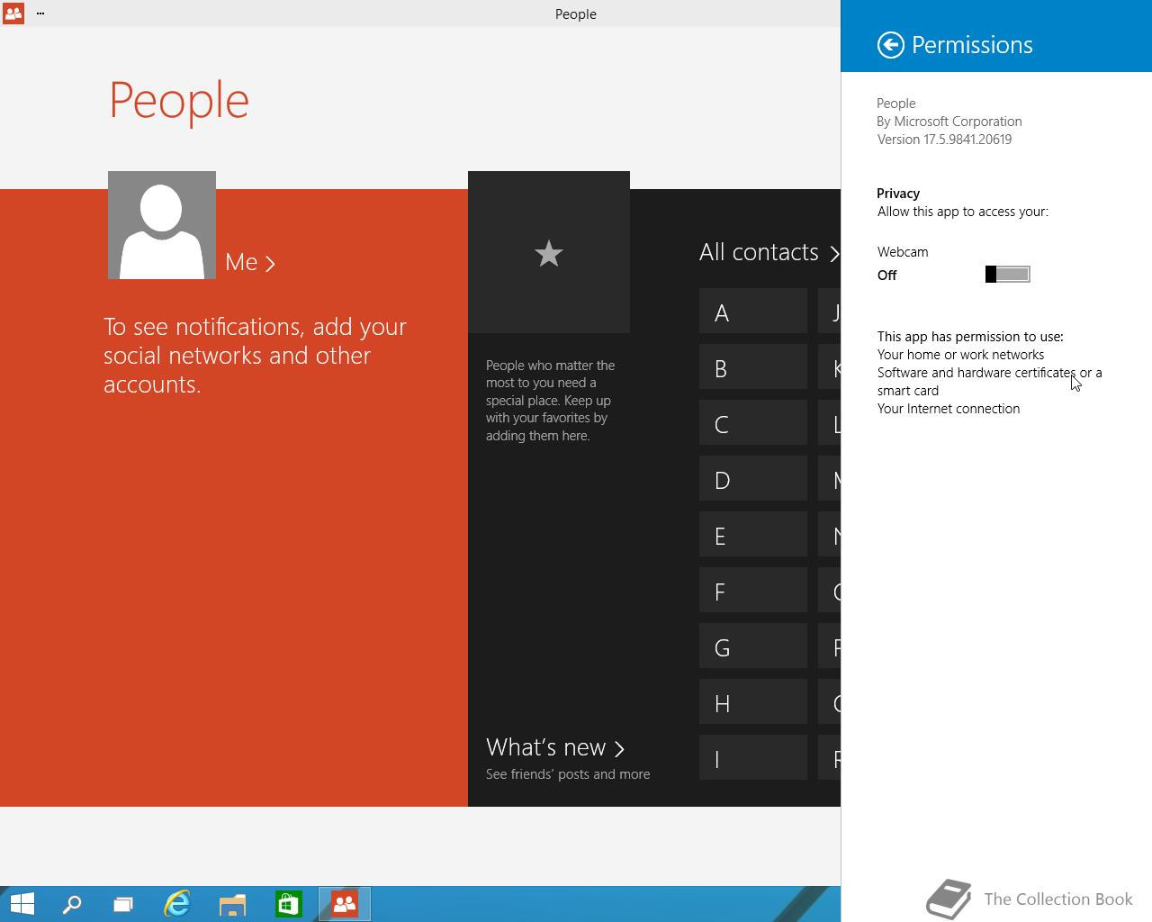Open the Me profile picture

(162, 225)
